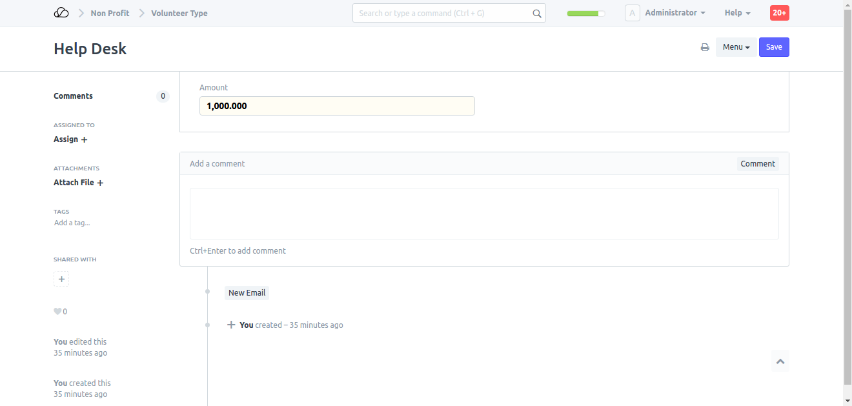Screen dimensions: 852x406
Task: Click the cloud home logo icon
Action: (61, 13)
